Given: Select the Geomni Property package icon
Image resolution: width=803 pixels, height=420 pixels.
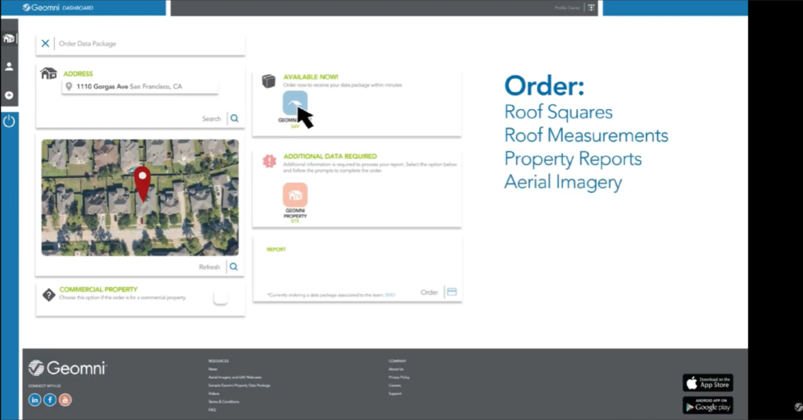Looking at the screenshot, I should 295,195.
